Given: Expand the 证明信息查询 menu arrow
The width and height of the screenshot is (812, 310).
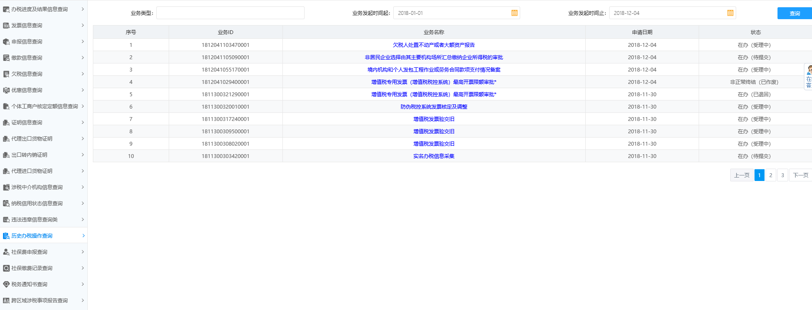Looking at the screenshot, I should pyautogui.click(x=83, y=122).
